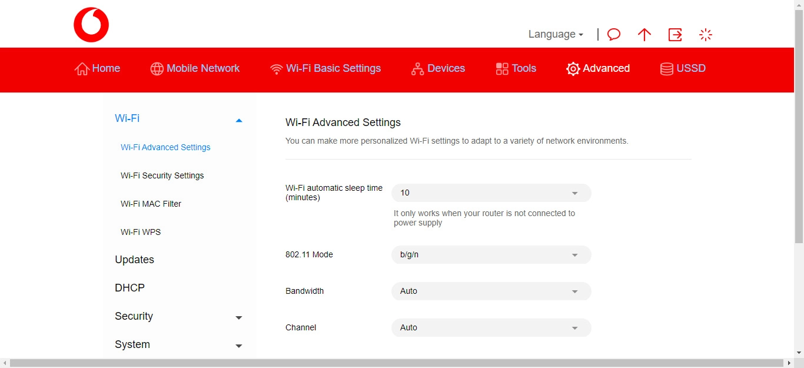
Task: Open the Channel dropdown
Action: [491, 328]
